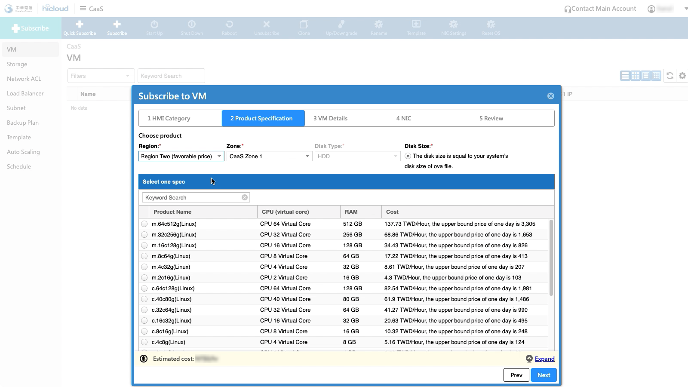Open the Filters dropdown
Image resolution: width=688 pixels, height=387 pixels.
101,76
